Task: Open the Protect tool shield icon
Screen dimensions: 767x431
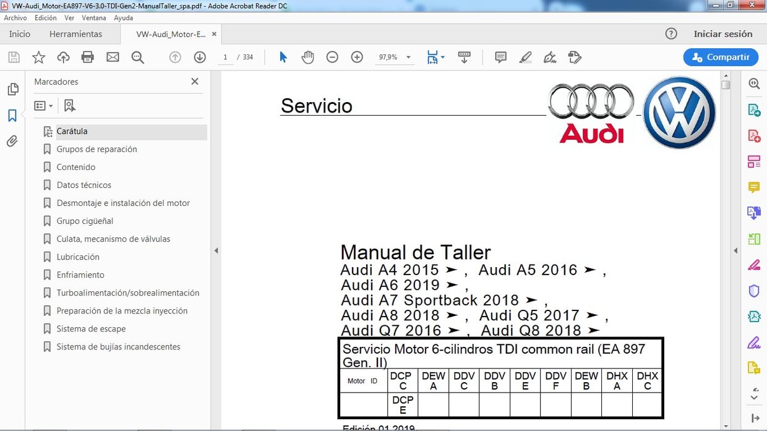Action: pos(753,291)
